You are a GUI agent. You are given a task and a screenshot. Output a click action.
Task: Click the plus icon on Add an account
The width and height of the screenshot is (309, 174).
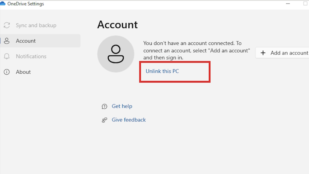point(263,53)
